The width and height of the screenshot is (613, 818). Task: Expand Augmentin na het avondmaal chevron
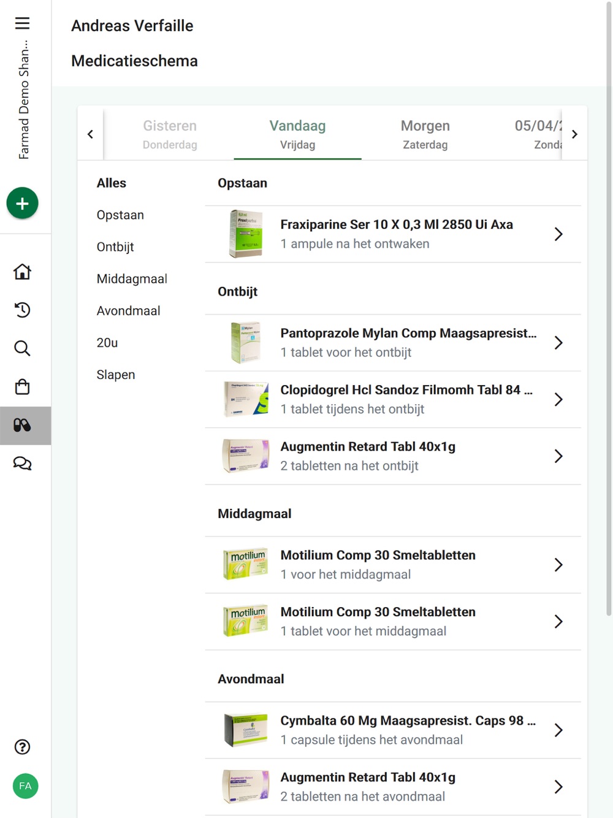[558, 787]
